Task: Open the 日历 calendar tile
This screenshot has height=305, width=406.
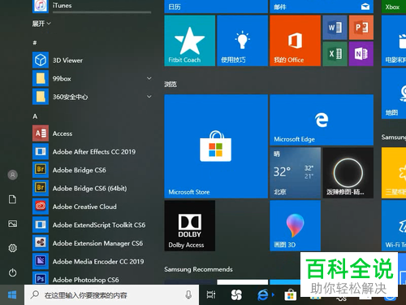Action: point(216,7)
